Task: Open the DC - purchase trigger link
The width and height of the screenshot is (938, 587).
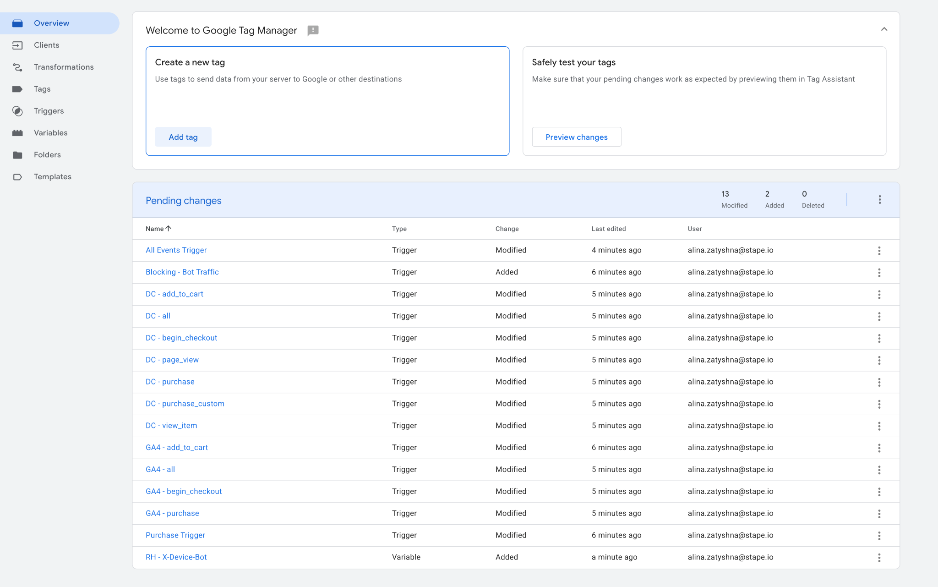Action: click(170, 382)
